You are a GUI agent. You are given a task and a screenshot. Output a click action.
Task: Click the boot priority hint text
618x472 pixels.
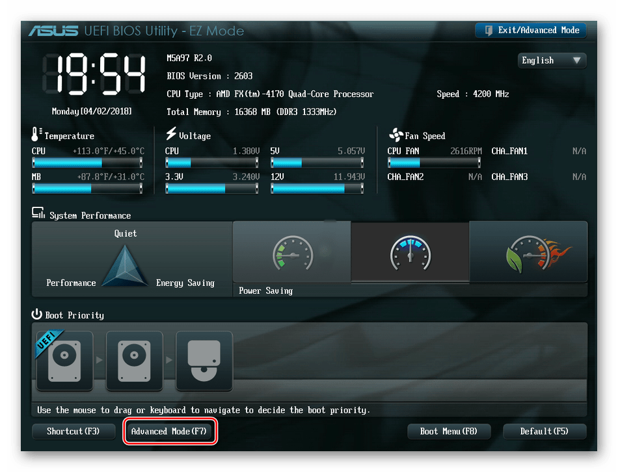coord(204,410)
